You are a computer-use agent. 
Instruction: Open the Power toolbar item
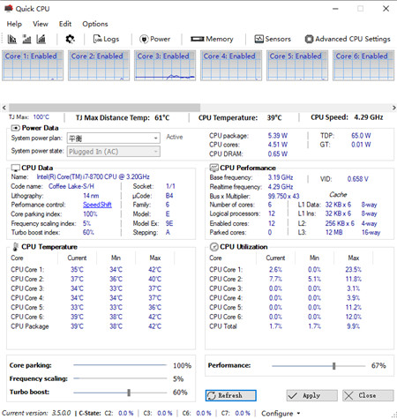pyautogui.click(x=155, y=39)
